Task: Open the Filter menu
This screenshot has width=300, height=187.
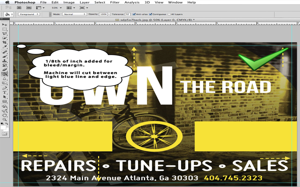Action: 115,2
